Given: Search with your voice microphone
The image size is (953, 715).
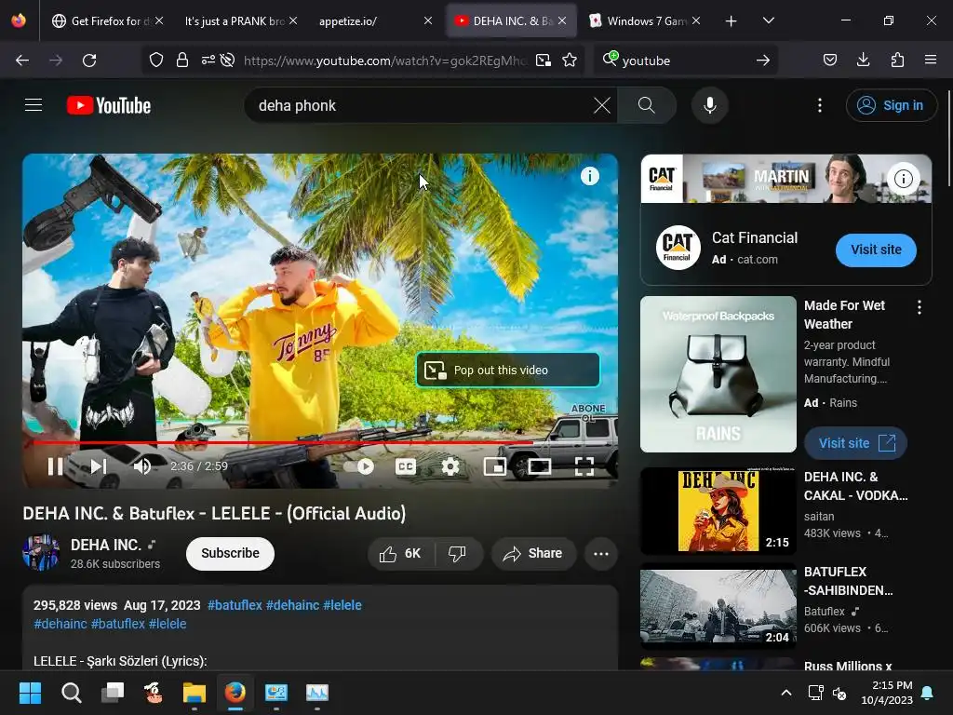Looking at the screenshot, I should 709,105.
